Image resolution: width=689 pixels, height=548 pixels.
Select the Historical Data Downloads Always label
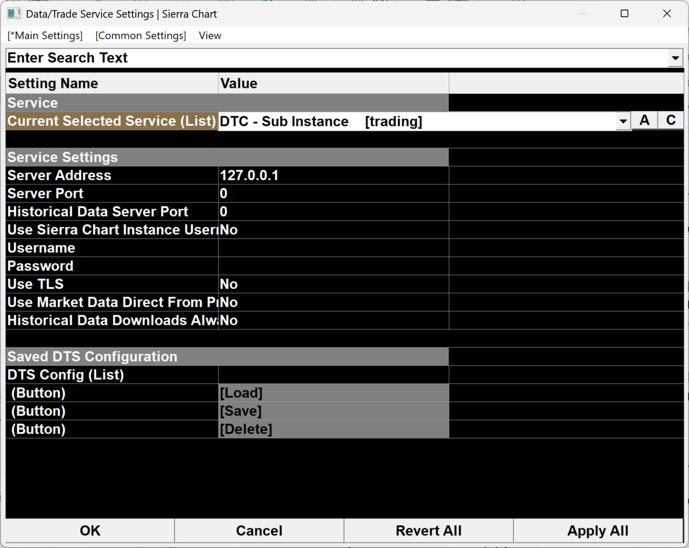112,321
